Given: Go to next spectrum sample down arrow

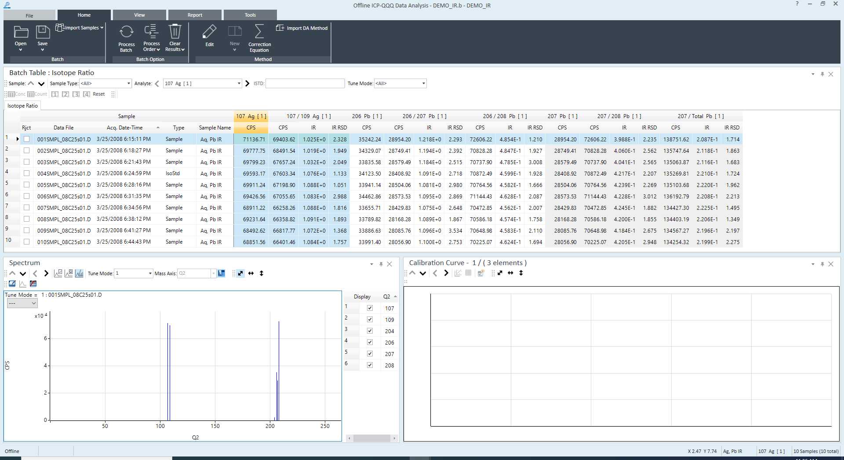Looking at the screenshot, I should point(23,273).
